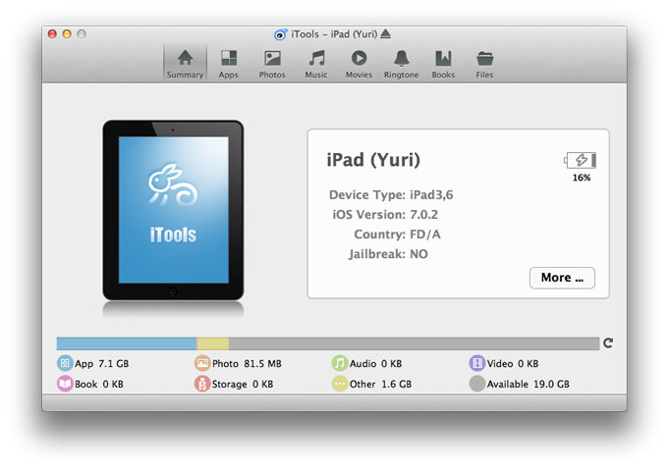Open the Summary home tab
The width and height of the screenshot is (668, 469).
185,64
